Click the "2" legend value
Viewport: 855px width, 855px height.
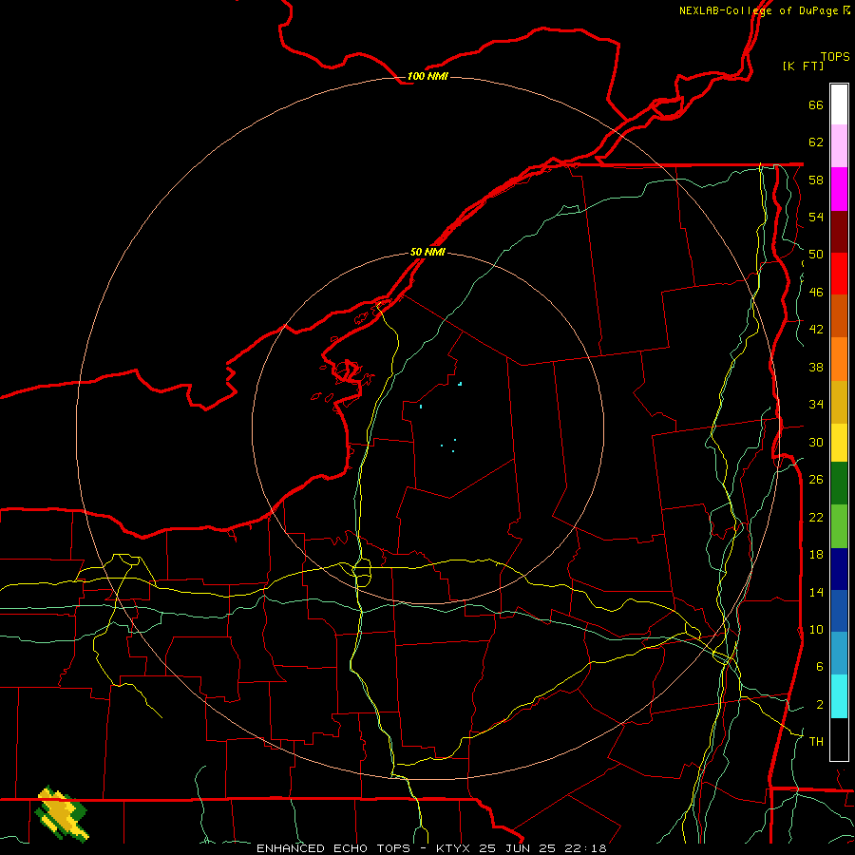point(820,705)
